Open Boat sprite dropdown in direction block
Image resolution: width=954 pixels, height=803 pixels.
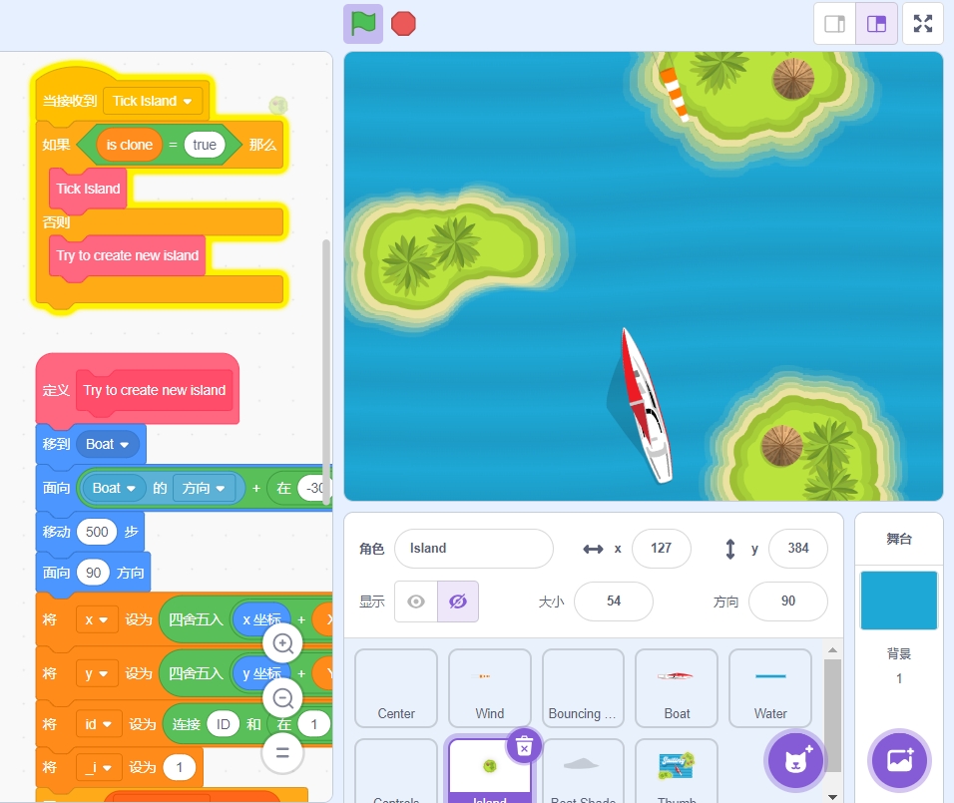click(x=113, y=488)
